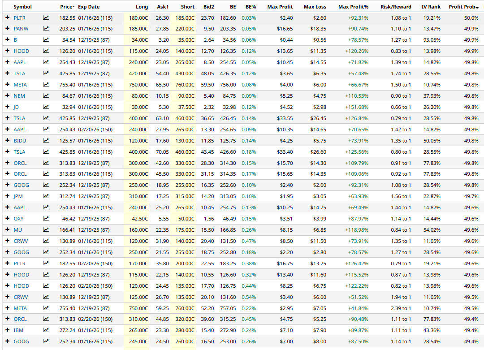Expand the HOOD 02/20/26 row details
Viewport: 484px width, 350px height.
coord(7,286)
